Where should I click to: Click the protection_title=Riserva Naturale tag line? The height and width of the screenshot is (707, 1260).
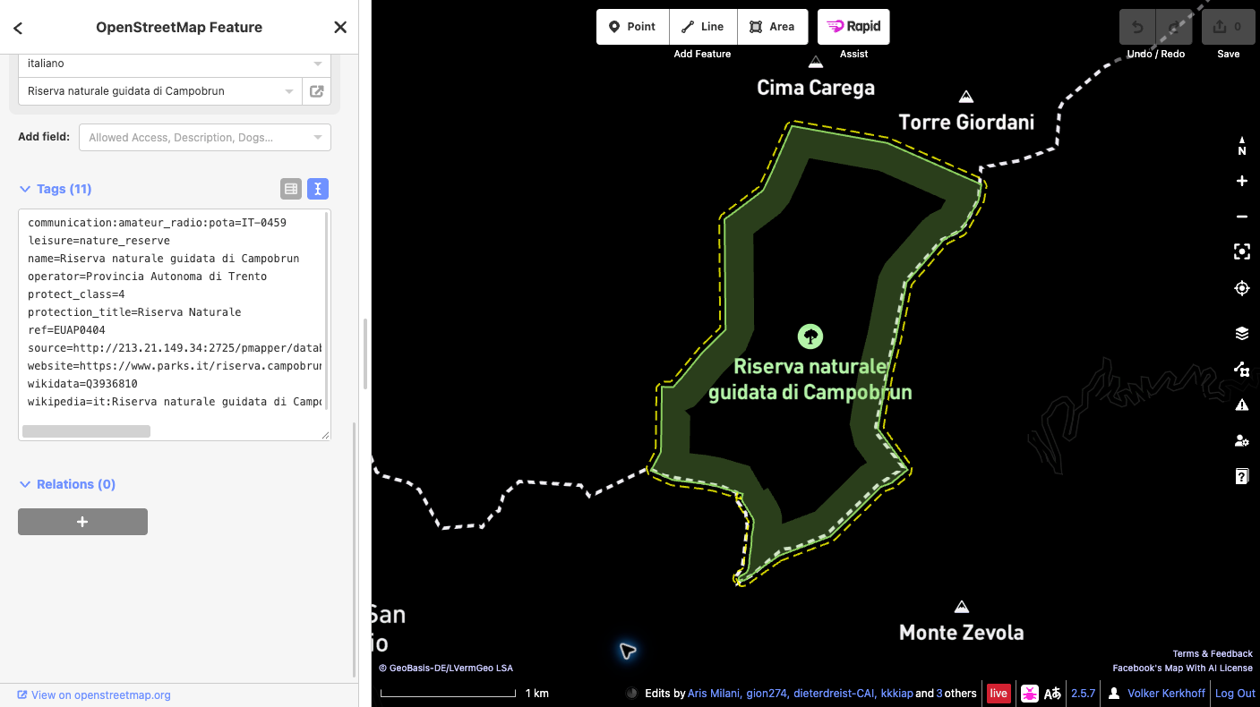point(134,312)
